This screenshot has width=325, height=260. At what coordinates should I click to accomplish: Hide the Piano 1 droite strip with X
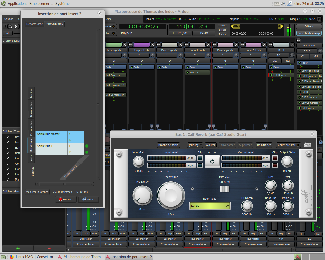[x=208, y=45]
